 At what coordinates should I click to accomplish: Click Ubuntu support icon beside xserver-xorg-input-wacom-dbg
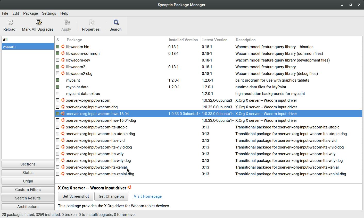[63, 107]
